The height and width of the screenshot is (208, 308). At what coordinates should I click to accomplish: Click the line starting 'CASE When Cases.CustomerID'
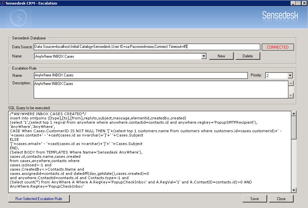click(x=146, y=131)
